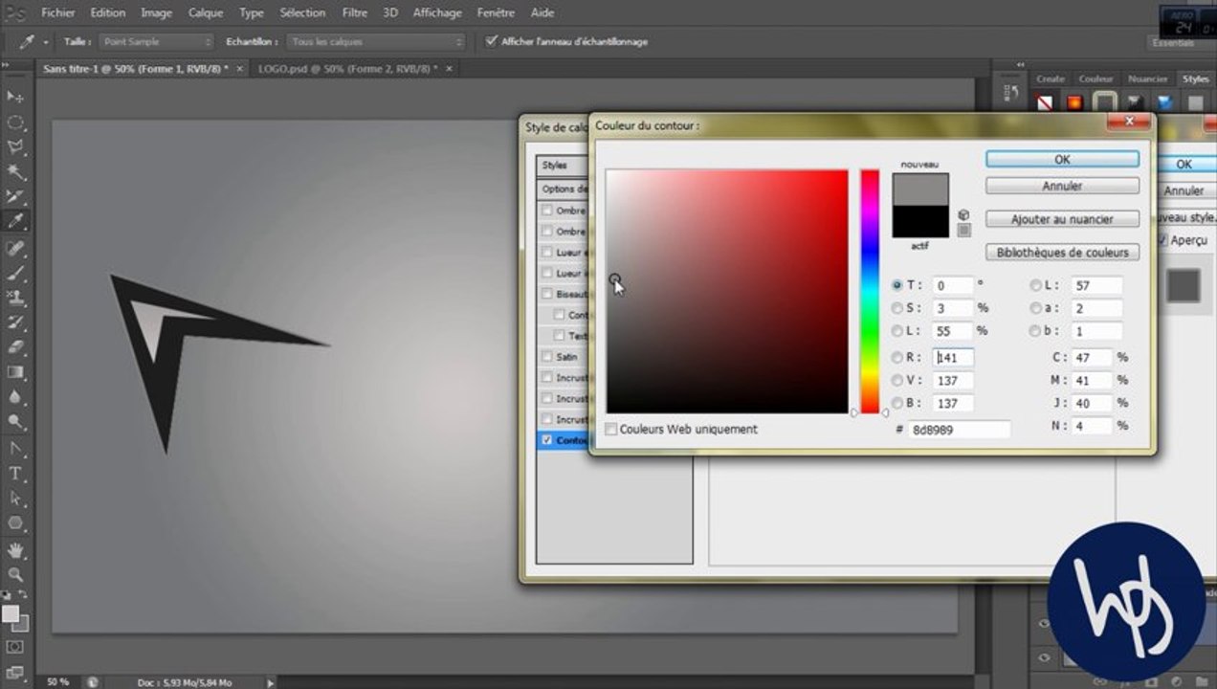This screenshot has width=1217, height=689.
Task: Select the Polygonal Lasso tool
Action: (16, 147)
